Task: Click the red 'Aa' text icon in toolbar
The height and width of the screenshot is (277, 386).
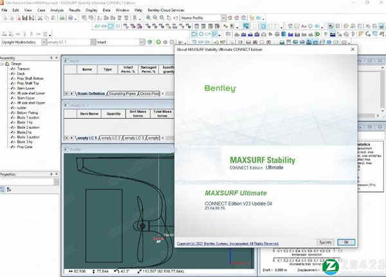Action: tap(304, 26)
